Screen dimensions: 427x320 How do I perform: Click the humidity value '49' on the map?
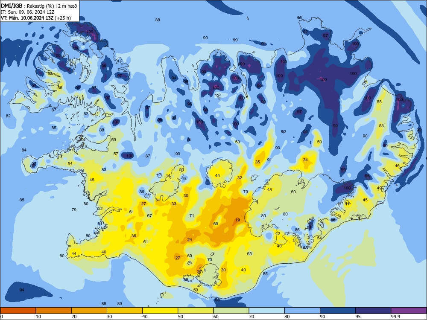[379, 188]
